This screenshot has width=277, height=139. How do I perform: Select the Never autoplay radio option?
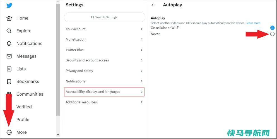(273, 34)
